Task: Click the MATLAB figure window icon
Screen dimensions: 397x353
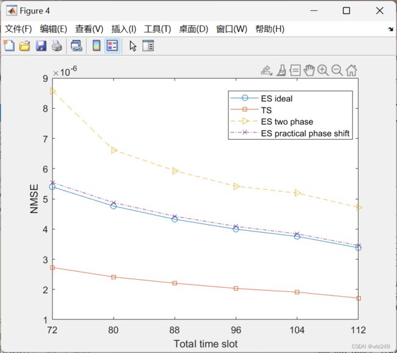Action: tap(12, 11)
